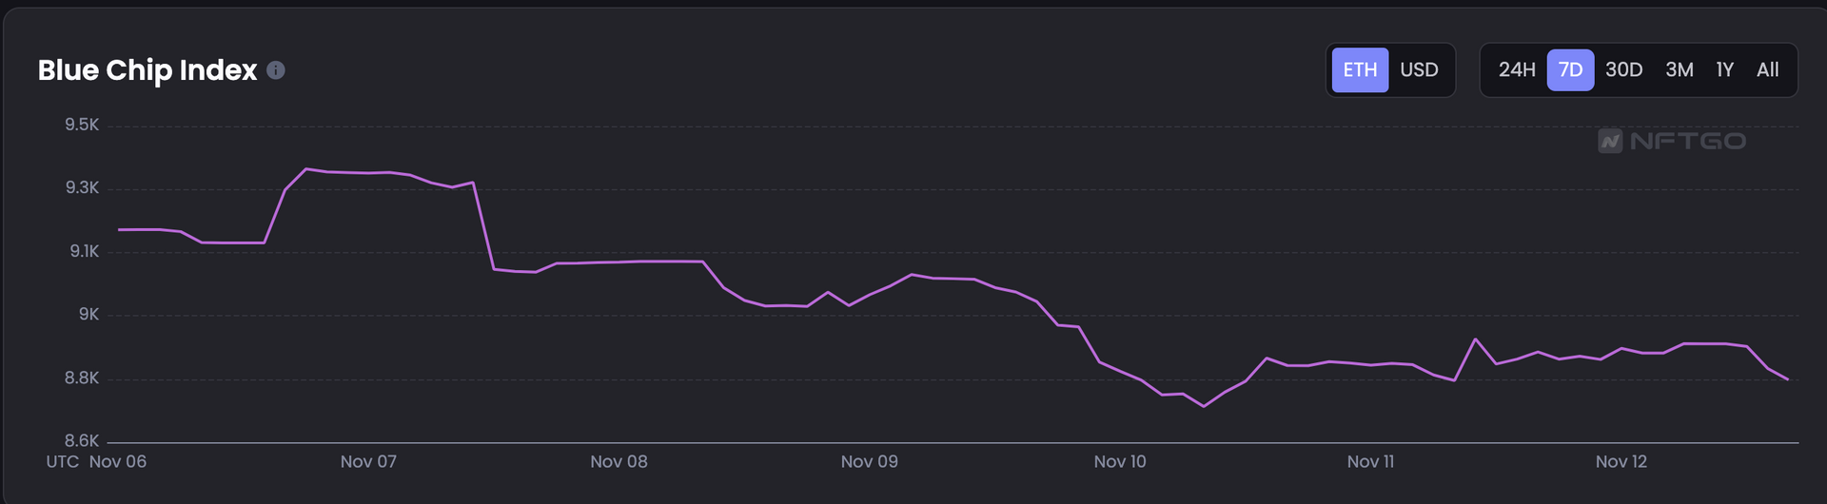The height and width of the screenshot is (504, 1827).
Task: Click the info icon beside Blue Chip Index
Action: tap(276, 70)
